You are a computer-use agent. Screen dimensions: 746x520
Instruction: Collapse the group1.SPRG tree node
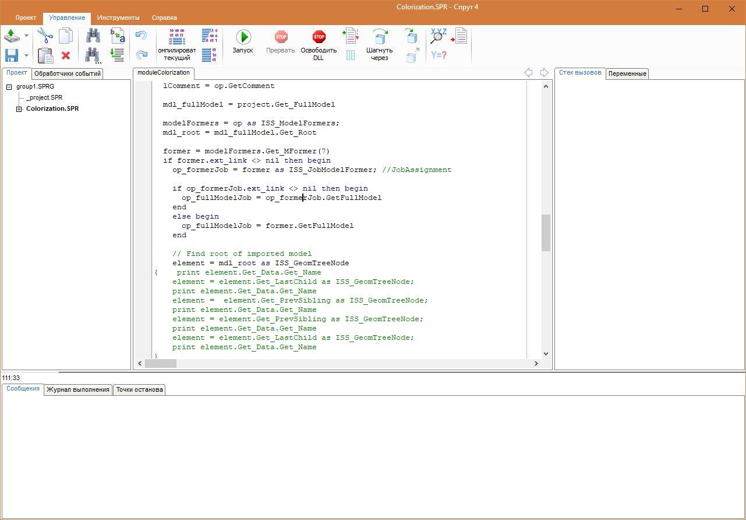pos(9,87)
